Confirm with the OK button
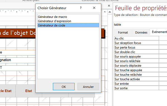The height and width of the screenshot is (106, 167). (x=64, y=87)
